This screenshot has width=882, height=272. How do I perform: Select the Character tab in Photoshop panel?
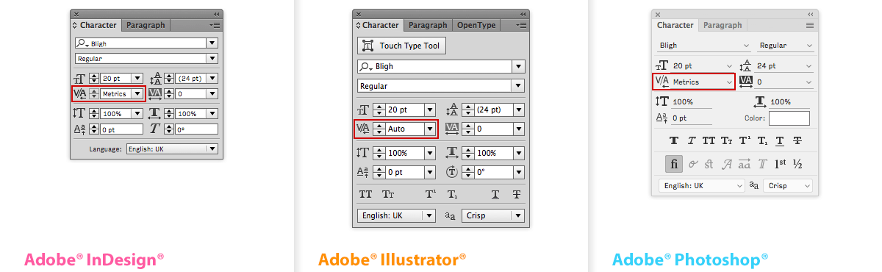click(675, 25)
